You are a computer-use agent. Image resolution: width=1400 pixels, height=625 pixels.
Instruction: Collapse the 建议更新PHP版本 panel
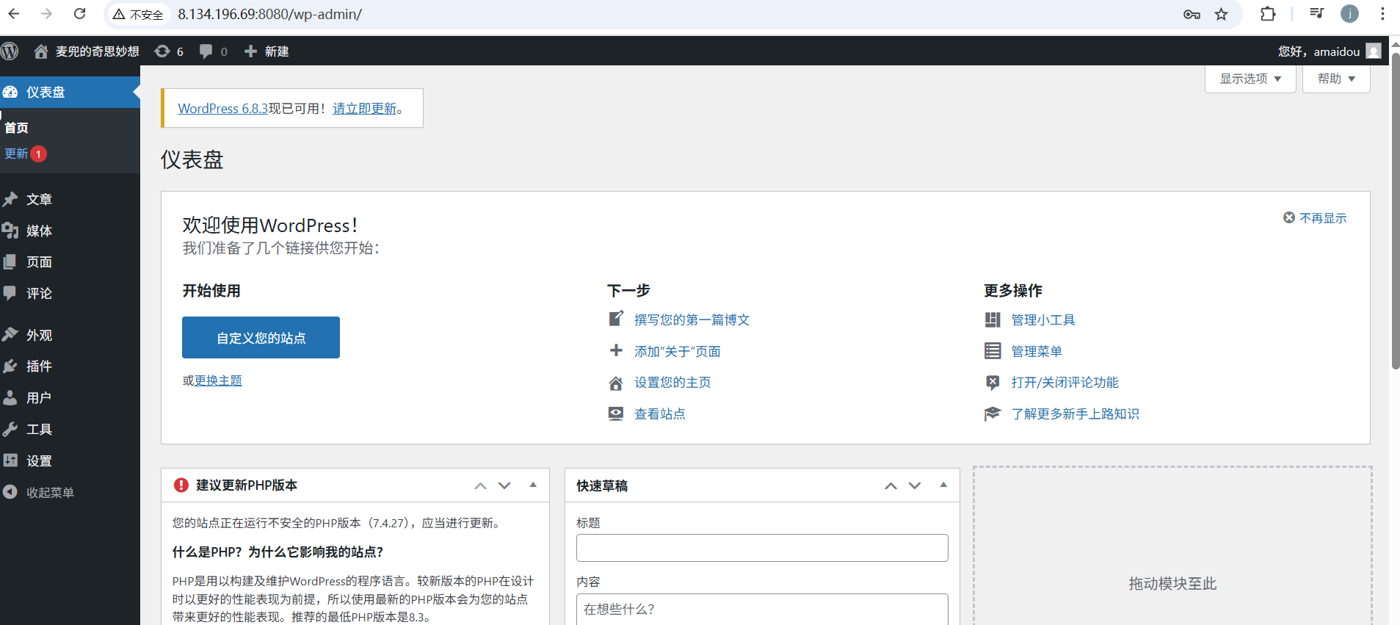(x=533, y=485)
